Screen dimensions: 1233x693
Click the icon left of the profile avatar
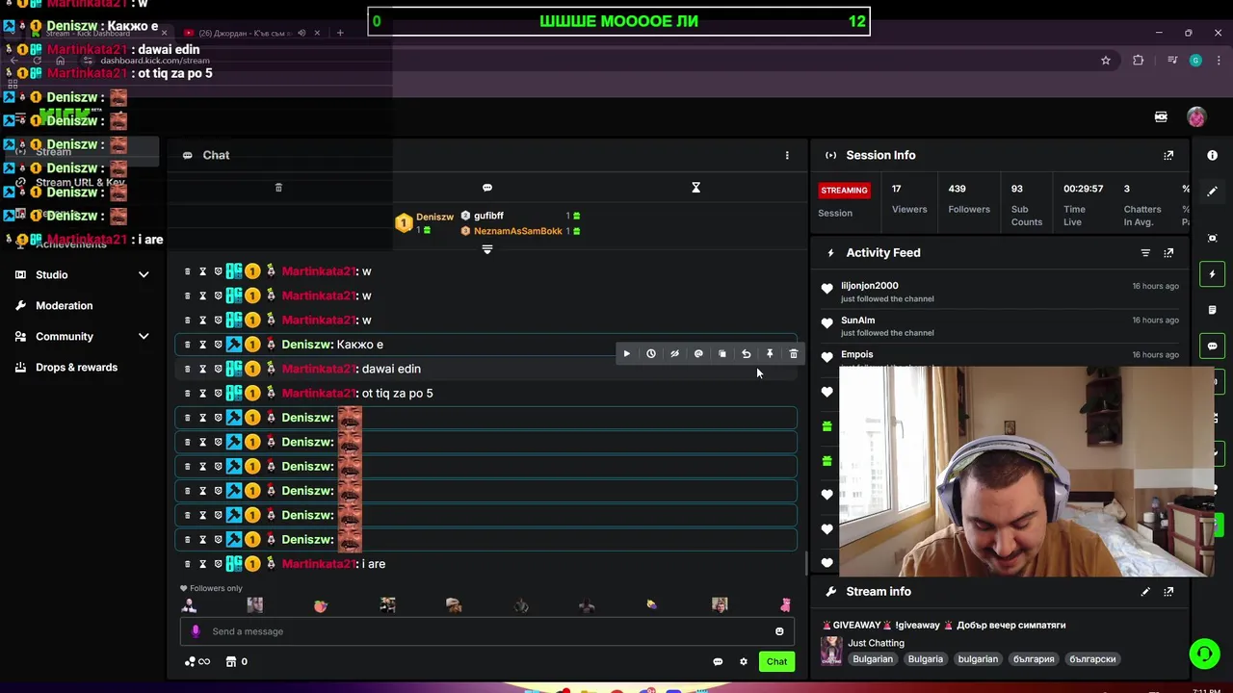pos(1161,116)
